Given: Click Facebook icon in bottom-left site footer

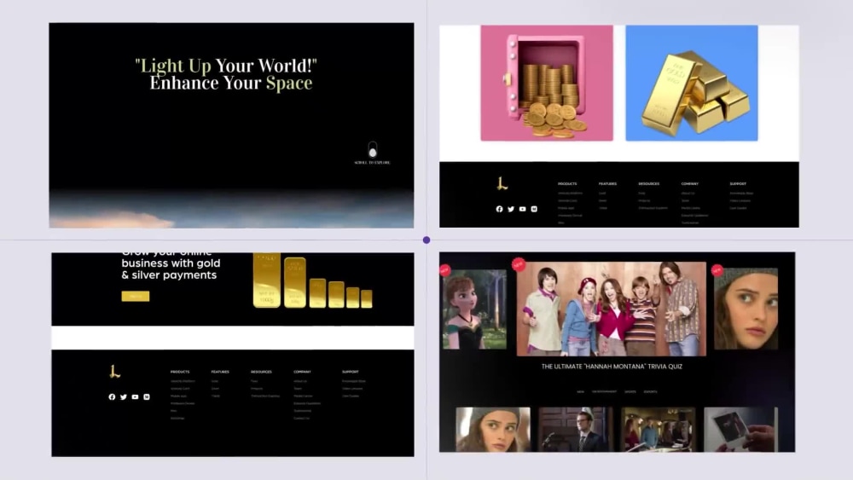Looking at the screenshot, I should (112, 397).
